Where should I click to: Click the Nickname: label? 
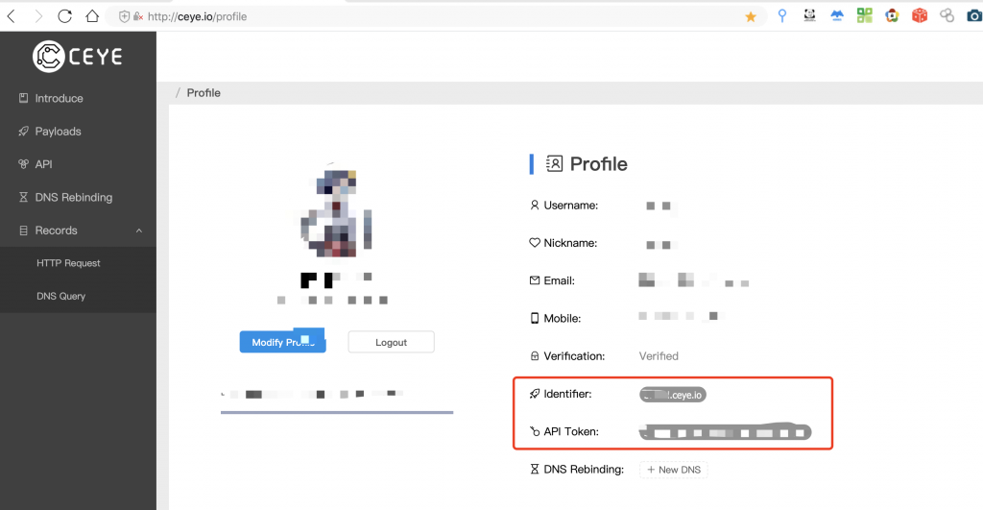click(x=570, y=243)
